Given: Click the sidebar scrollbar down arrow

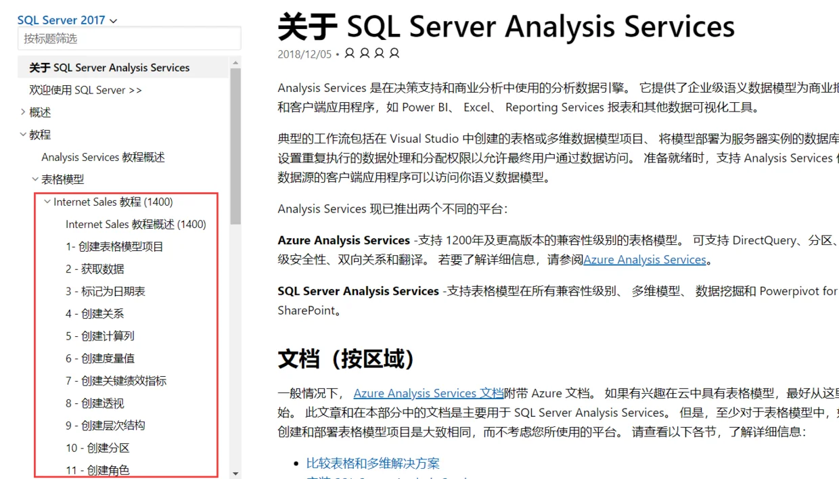Looking at the screenshot, I should pyautogui.click(x=235, y=474).
